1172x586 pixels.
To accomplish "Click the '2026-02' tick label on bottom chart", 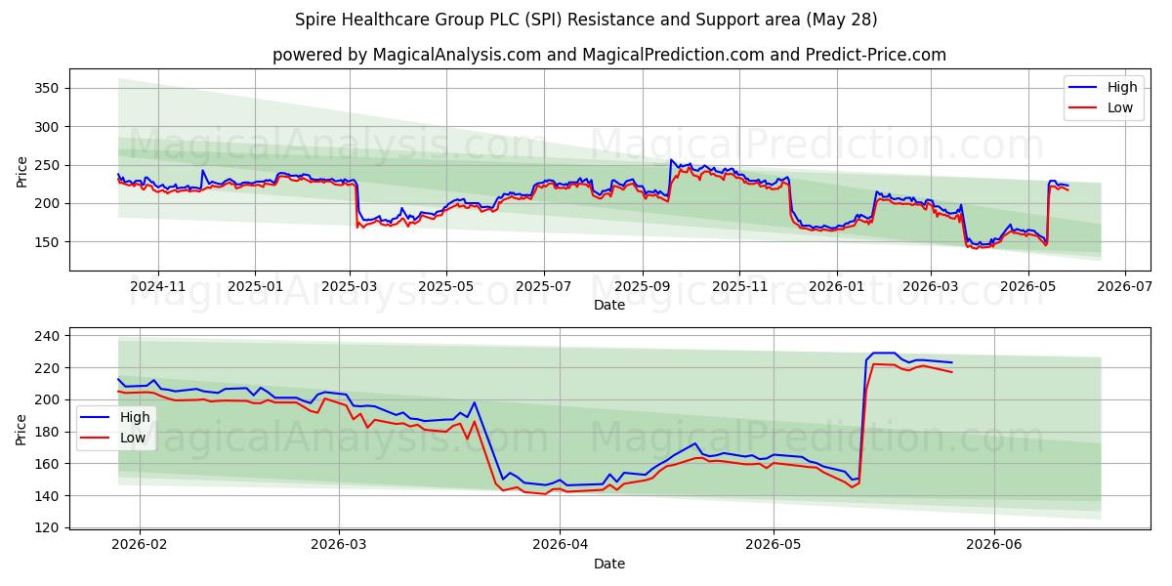I will [140, 545].
